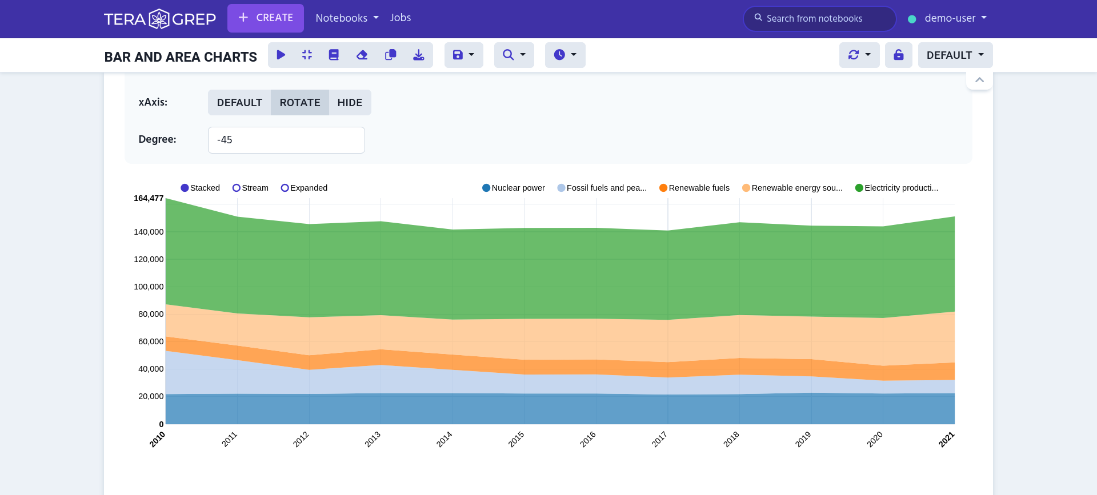
Task: Click the book icon in toolbar
Action: point(334,55)
